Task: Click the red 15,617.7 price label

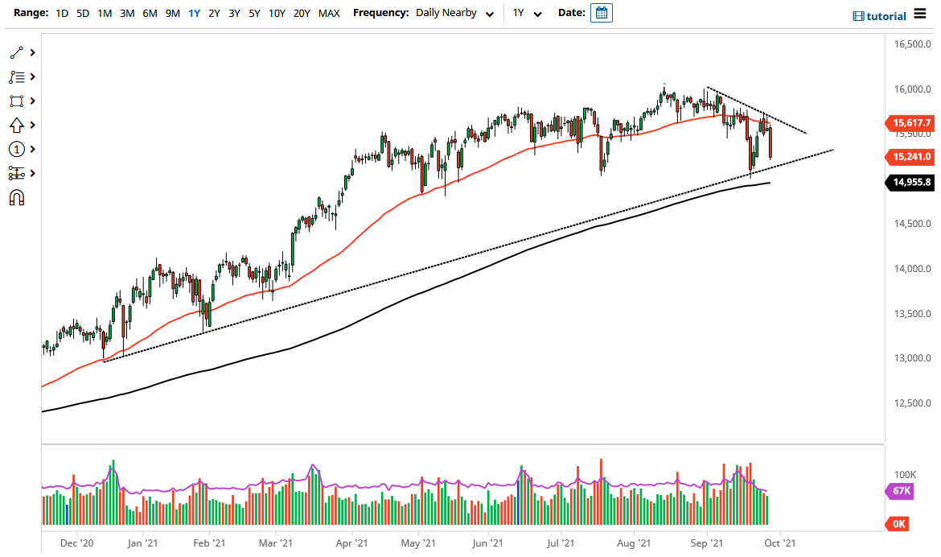Action: click(910, 123)
